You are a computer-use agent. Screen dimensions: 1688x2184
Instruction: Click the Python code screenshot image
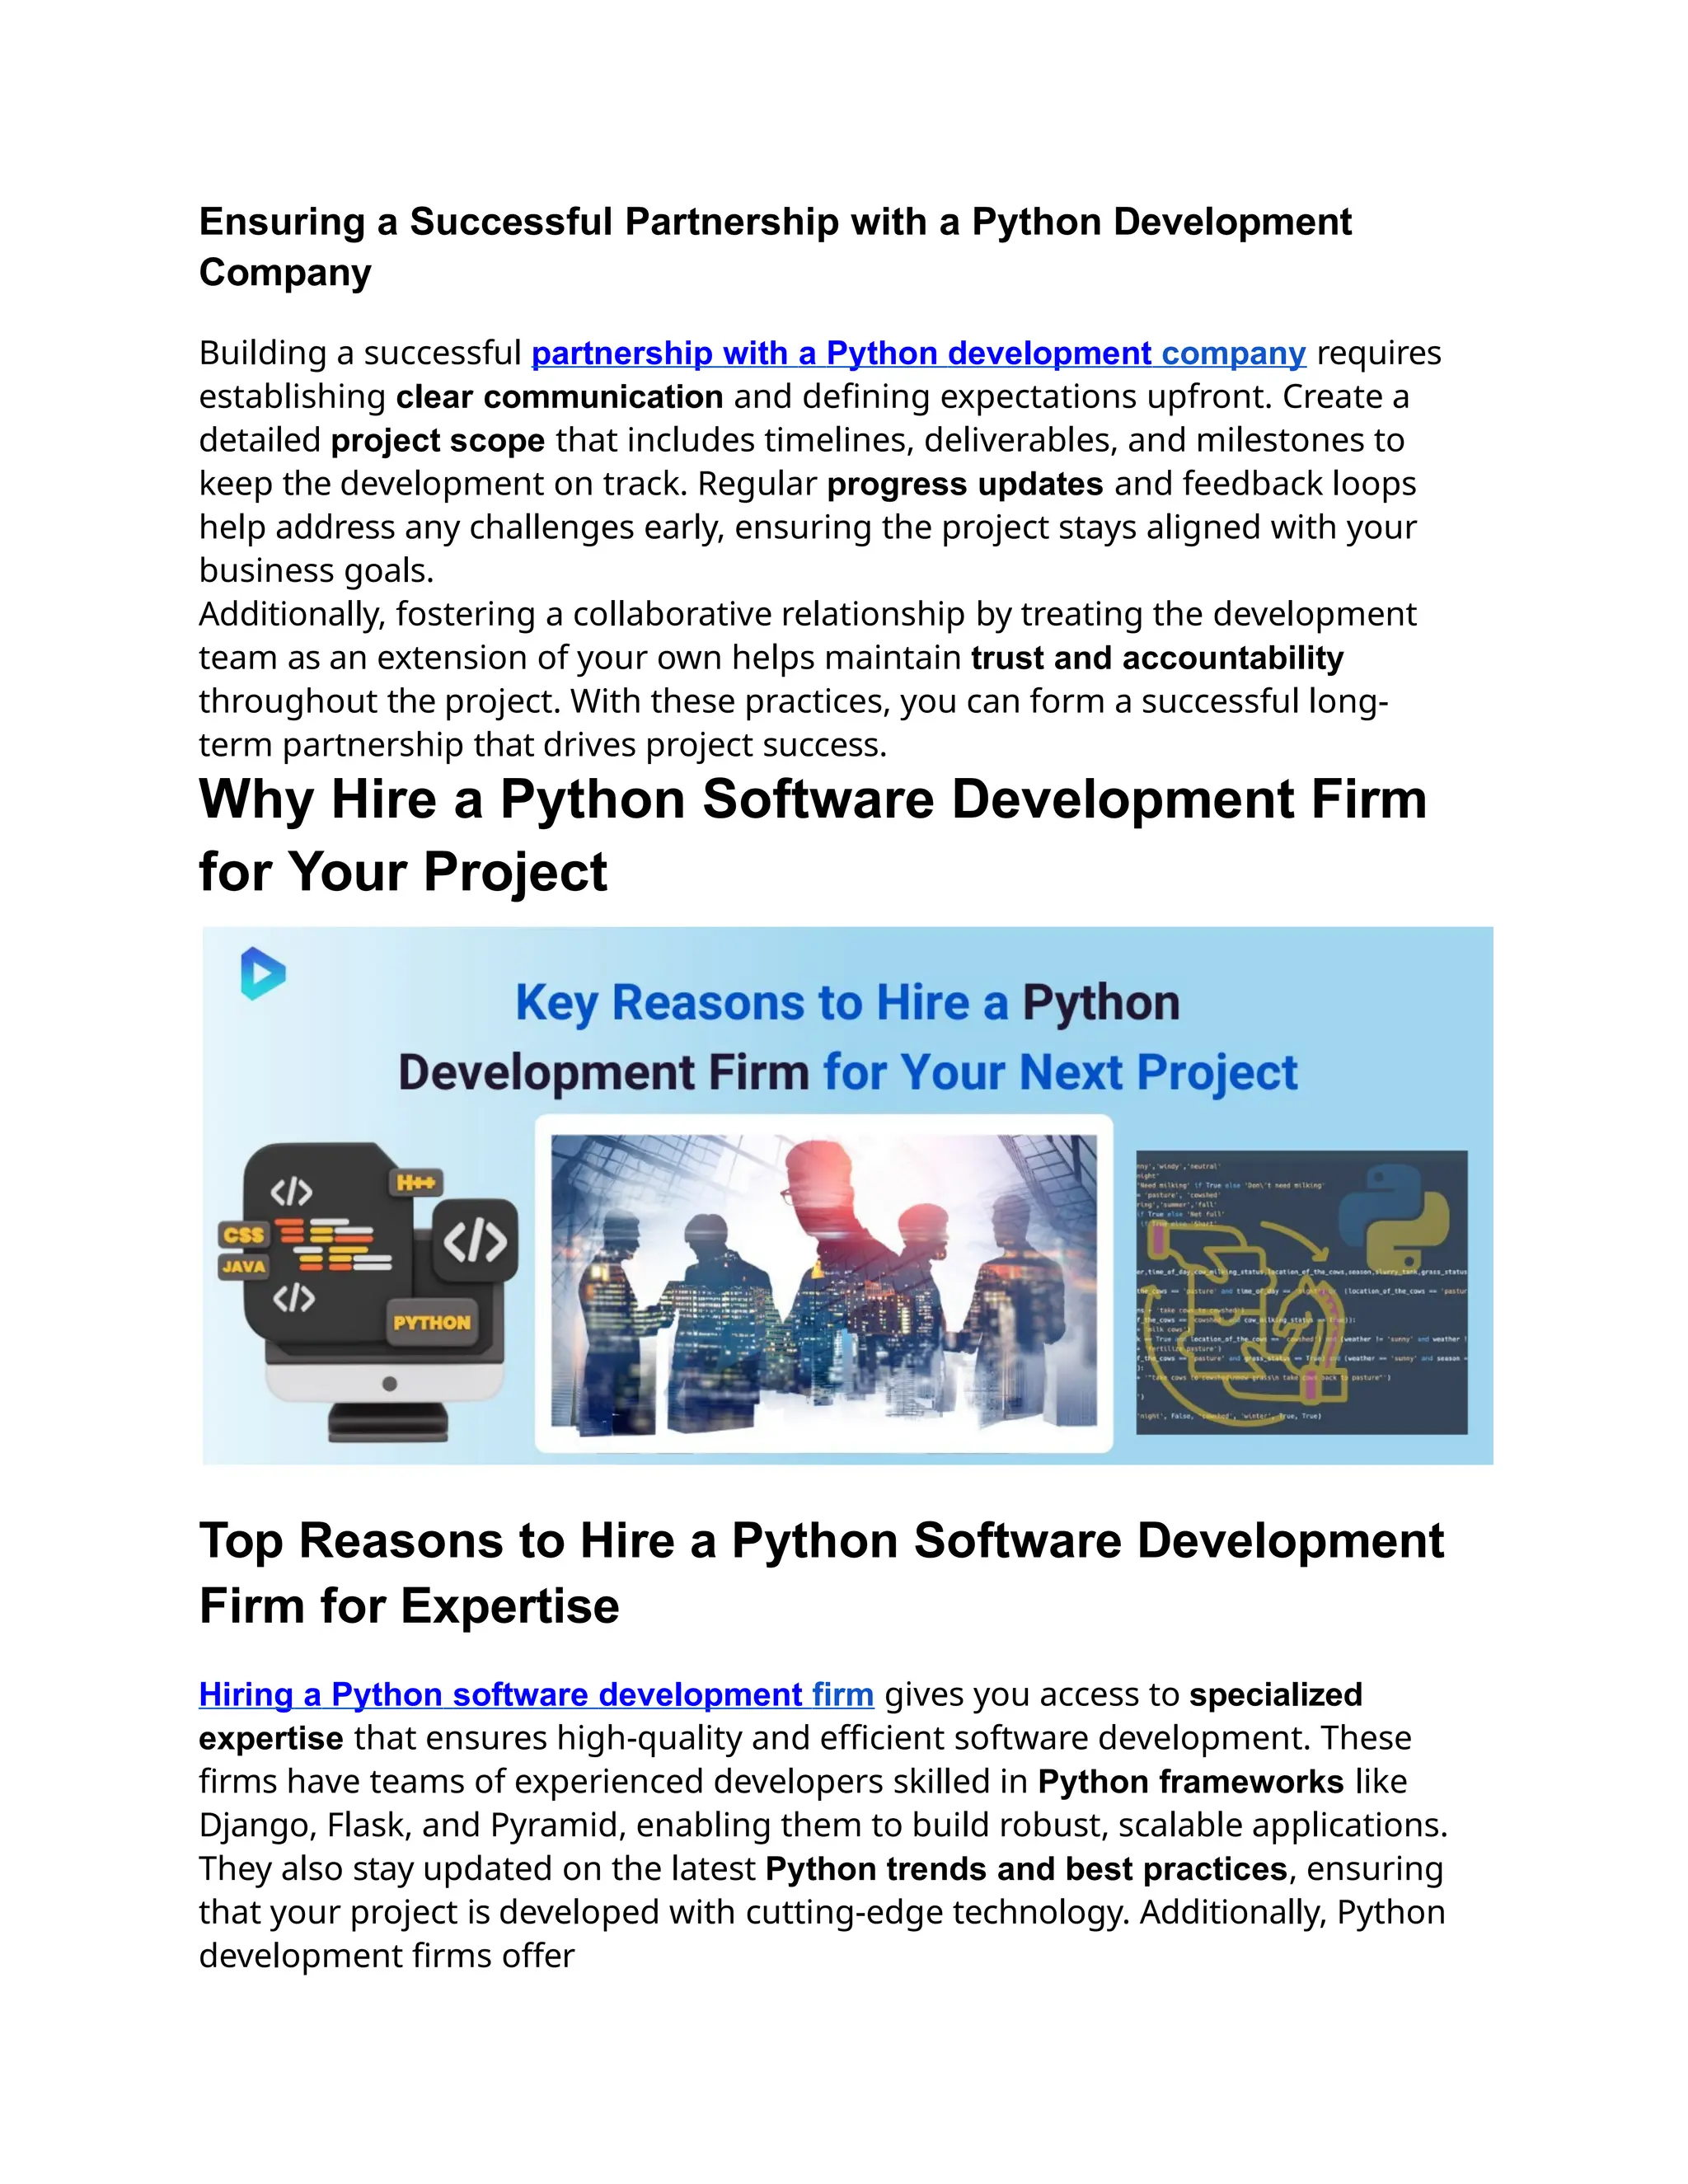pyautogui.click(x=1301, y=1292)
